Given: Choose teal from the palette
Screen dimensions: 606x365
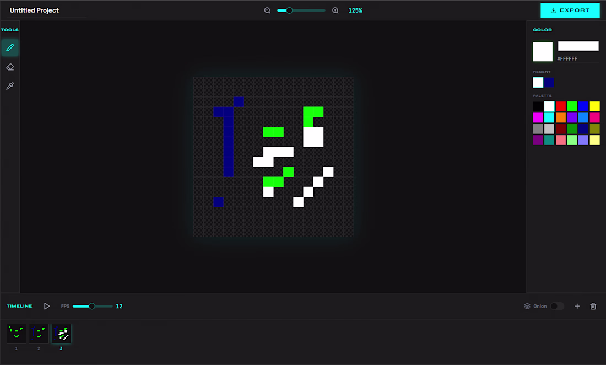Looking at the screenshot, I should tap(549, 140).
